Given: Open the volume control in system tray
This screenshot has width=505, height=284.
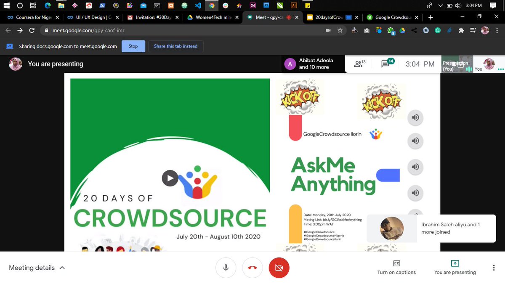Looking at the screenshot, I should (x=458, y=6).
